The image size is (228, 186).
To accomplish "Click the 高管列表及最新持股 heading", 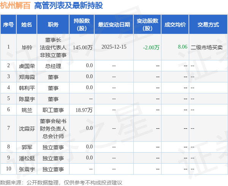I will coord(68,6).
